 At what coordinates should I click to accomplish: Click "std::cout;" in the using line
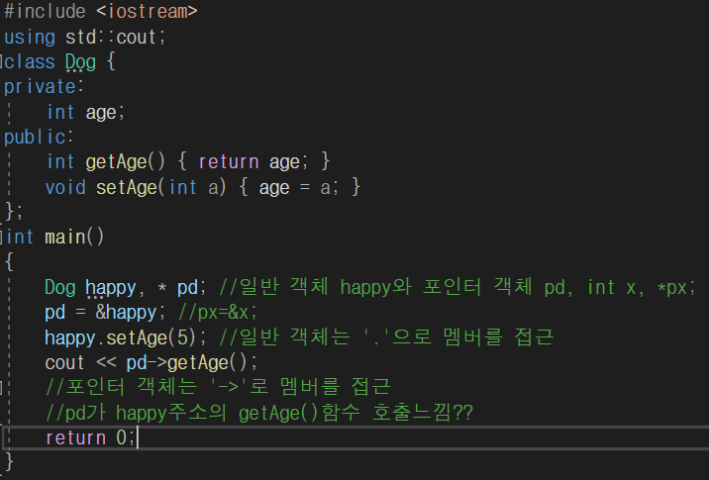[116, 37]
